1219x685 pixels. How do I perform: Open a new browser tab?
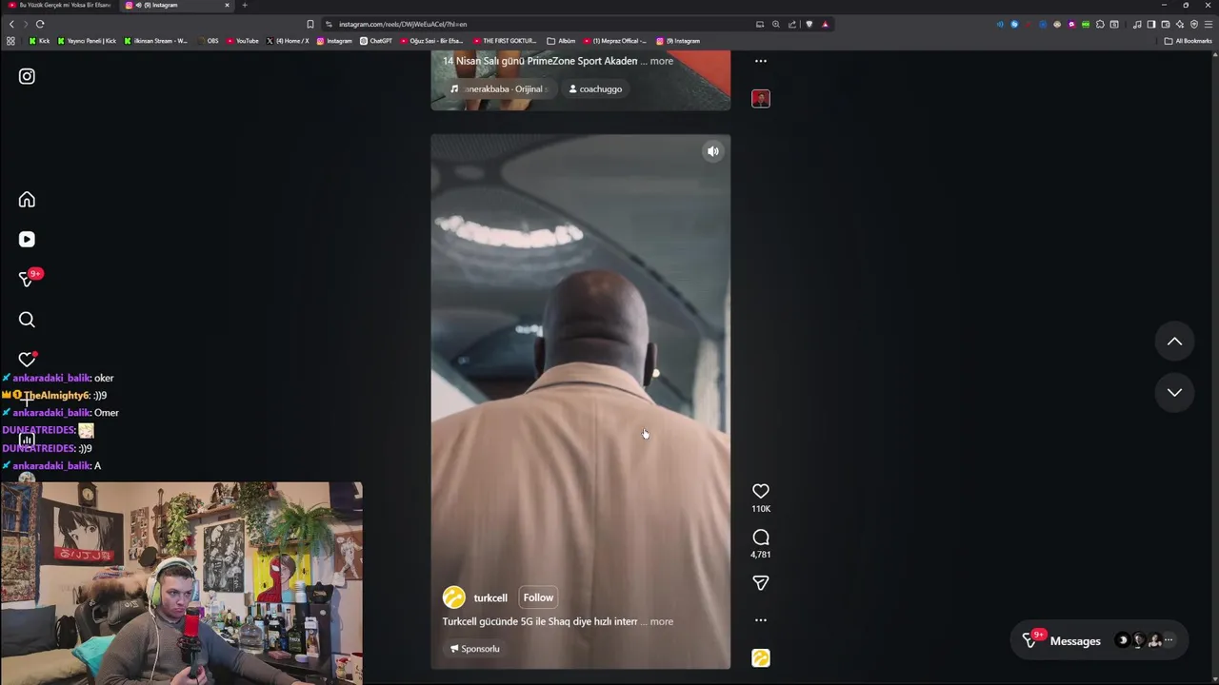point(245,5)
